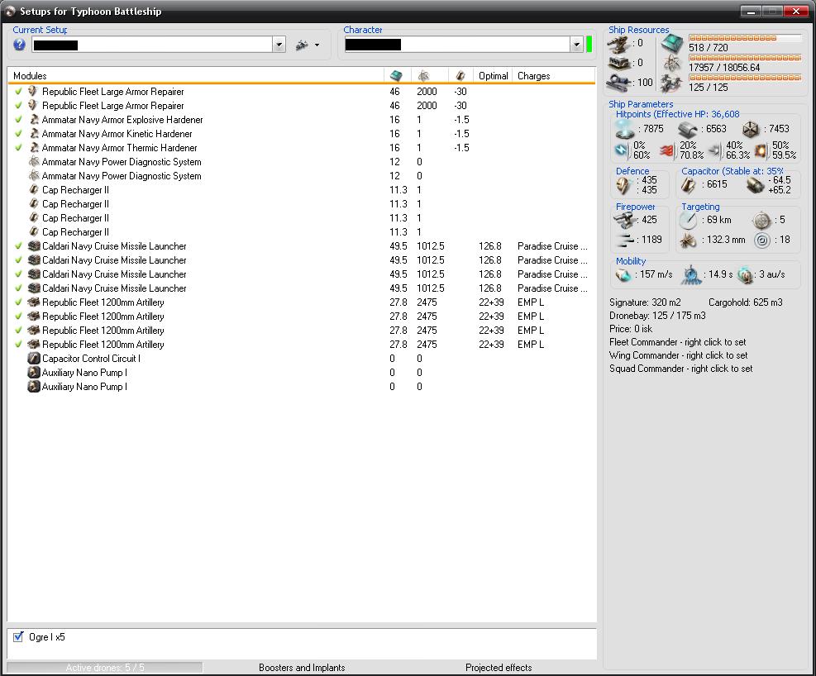Toggle last Caldari Navy Cruise Missile Launcher checkmark

click(19, 288)
